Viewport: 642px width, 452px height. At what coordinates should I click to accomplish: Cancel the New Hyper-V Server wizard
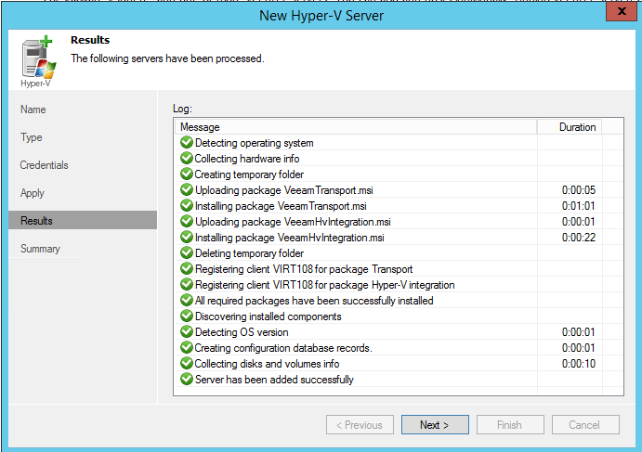(x=585, y=425)
